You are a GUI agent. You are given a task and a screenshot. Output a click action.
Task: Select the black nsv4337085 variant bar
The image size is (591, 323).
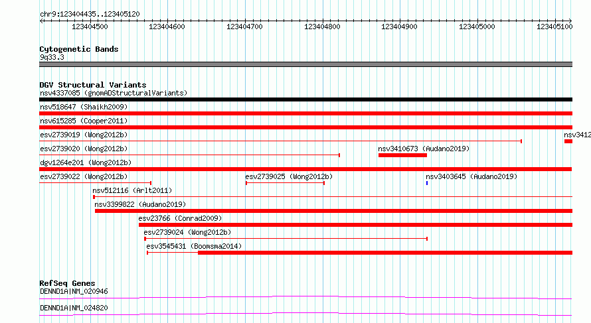click(305, 99)
